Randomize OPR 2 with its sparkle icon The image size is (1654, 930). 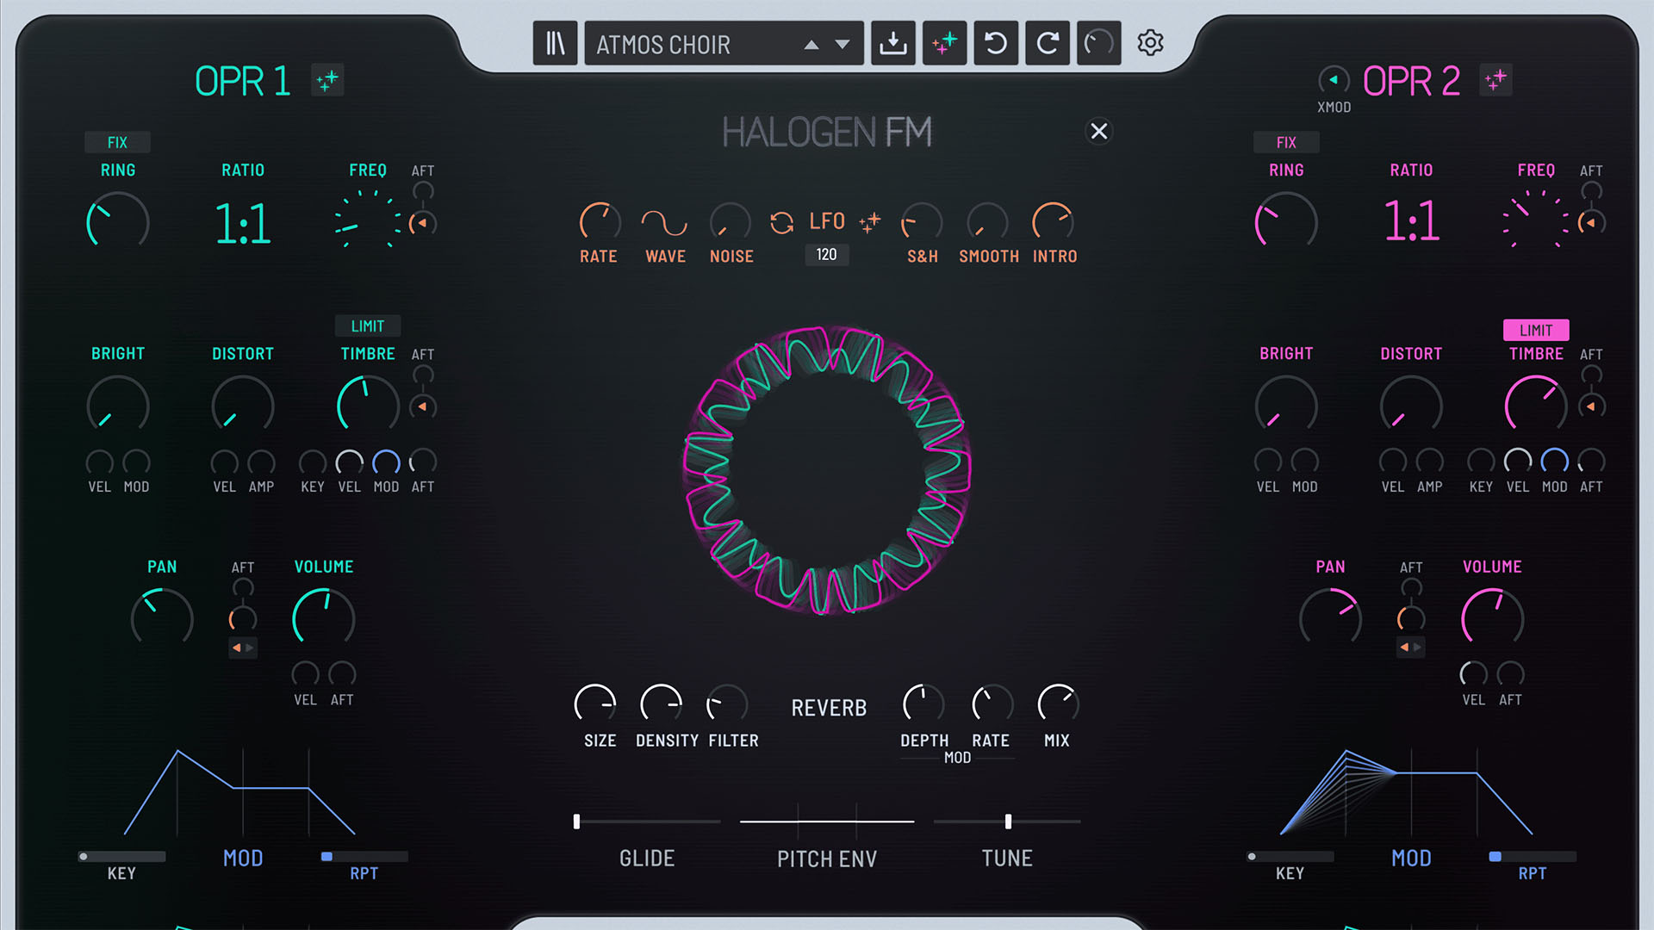(1495, 80)
